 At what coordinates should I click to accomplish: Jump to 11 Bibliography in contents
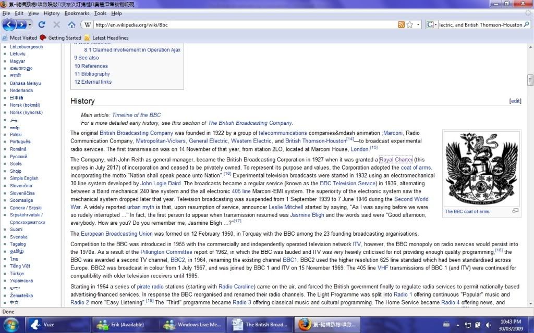click(92, 74)
